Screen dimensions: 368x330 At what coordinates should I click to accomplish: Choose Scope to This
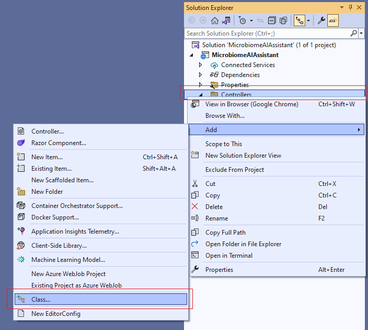click(x=277, y=144)
